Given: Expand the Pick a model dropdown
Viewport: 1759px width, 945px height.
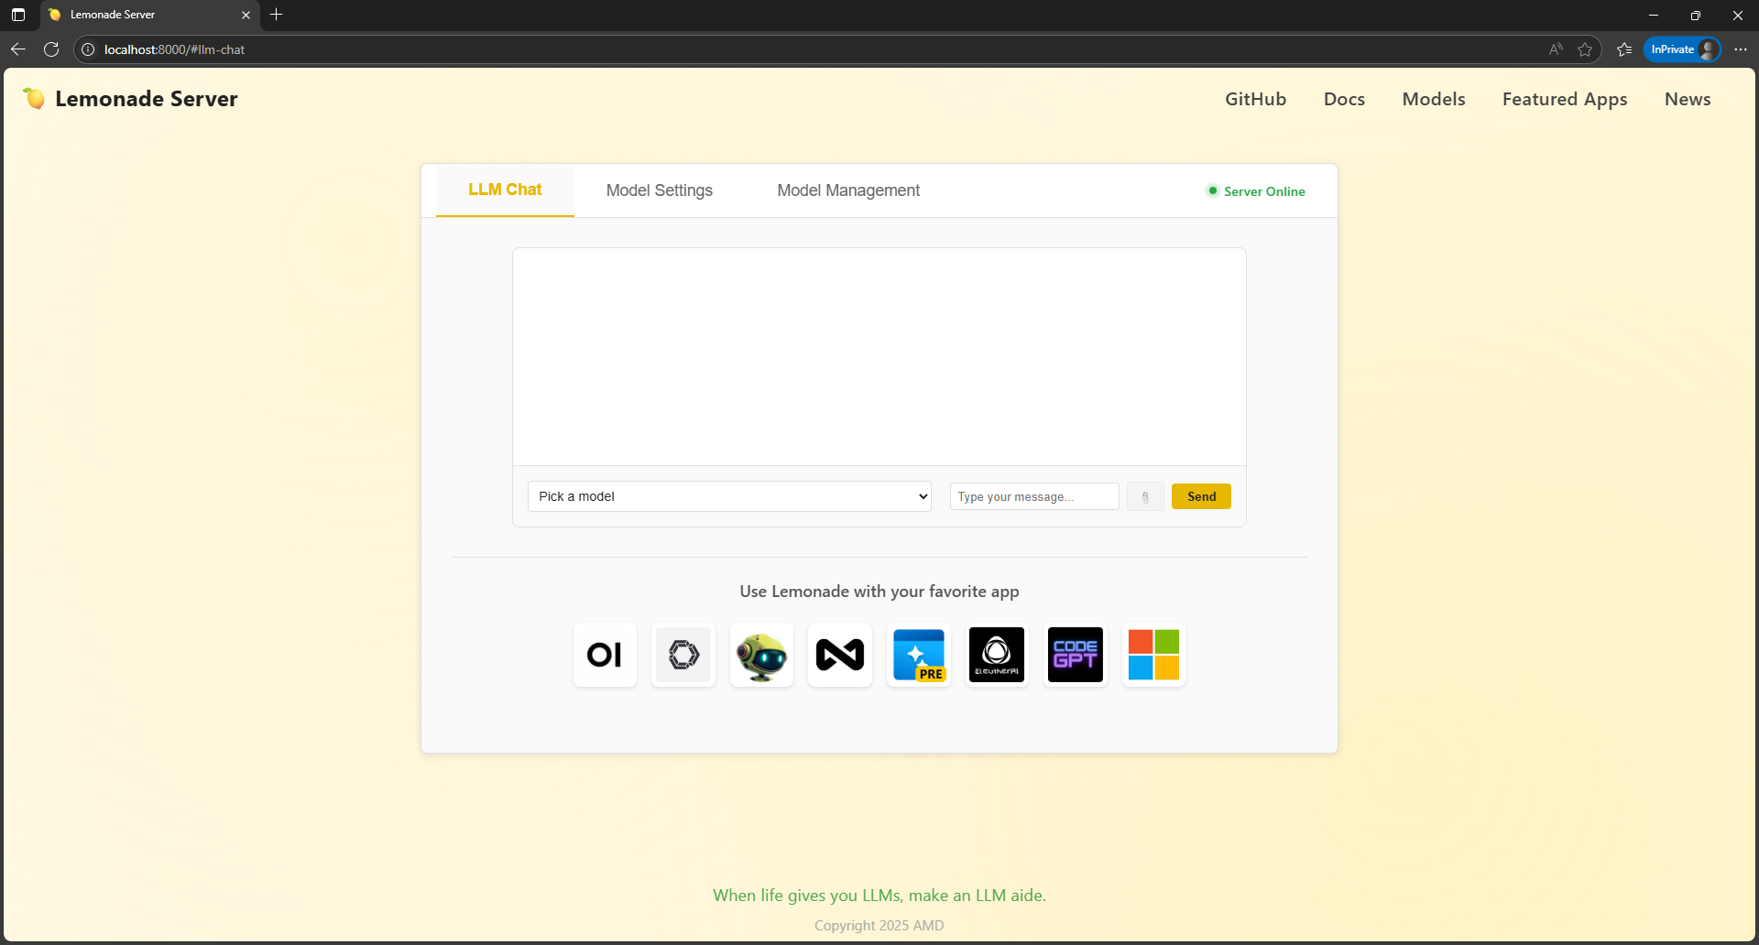Looking at the screenshot, I should [x=729, y=496].
